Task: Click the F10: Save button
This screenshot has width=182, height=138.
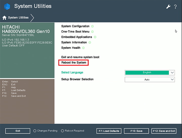Action: (136, 131)
